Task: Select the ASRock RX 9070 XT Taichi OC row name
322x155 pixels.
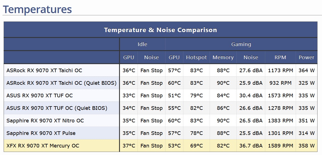Action: (x=44, y=70)
